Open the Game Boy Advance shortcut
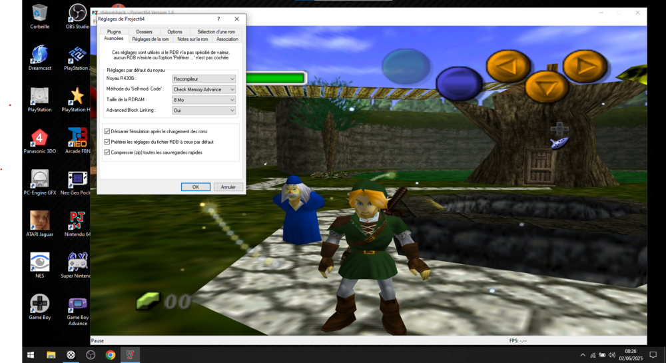The image size is (666, 363). (77, 305)
